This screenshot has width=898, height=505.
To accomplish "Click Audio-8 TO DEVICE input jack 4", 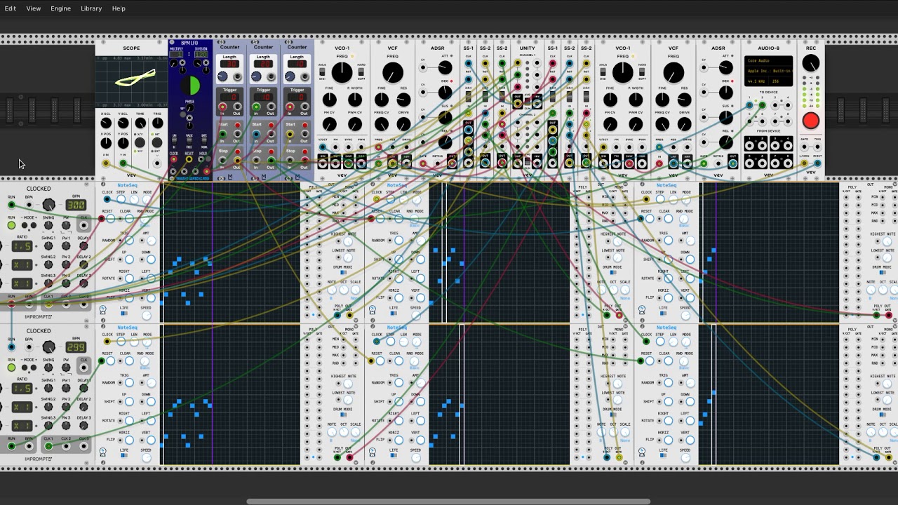I will tap(787, 105).
